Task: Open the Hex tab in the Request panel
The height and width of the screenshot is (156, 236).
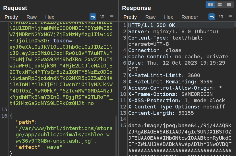Action: click(49, 17)
